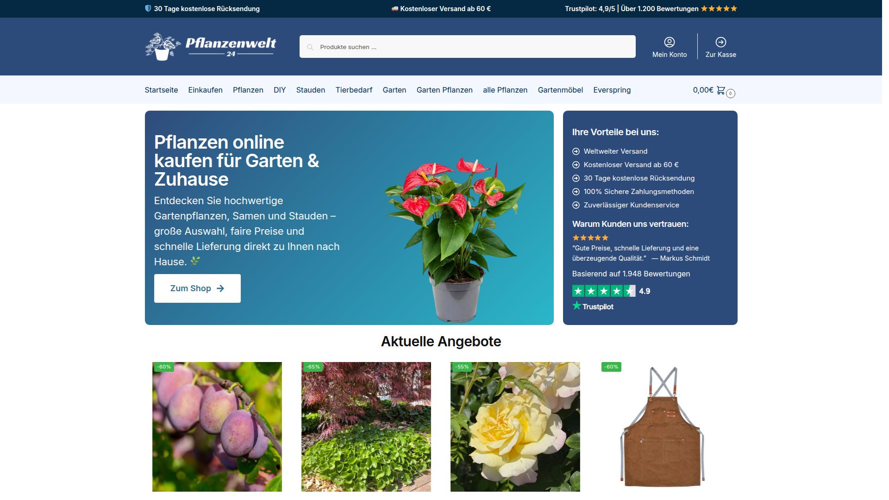
Task: Click 'Ihre Vorteile bei uns:' heading
Action: (x=615, y=132)
